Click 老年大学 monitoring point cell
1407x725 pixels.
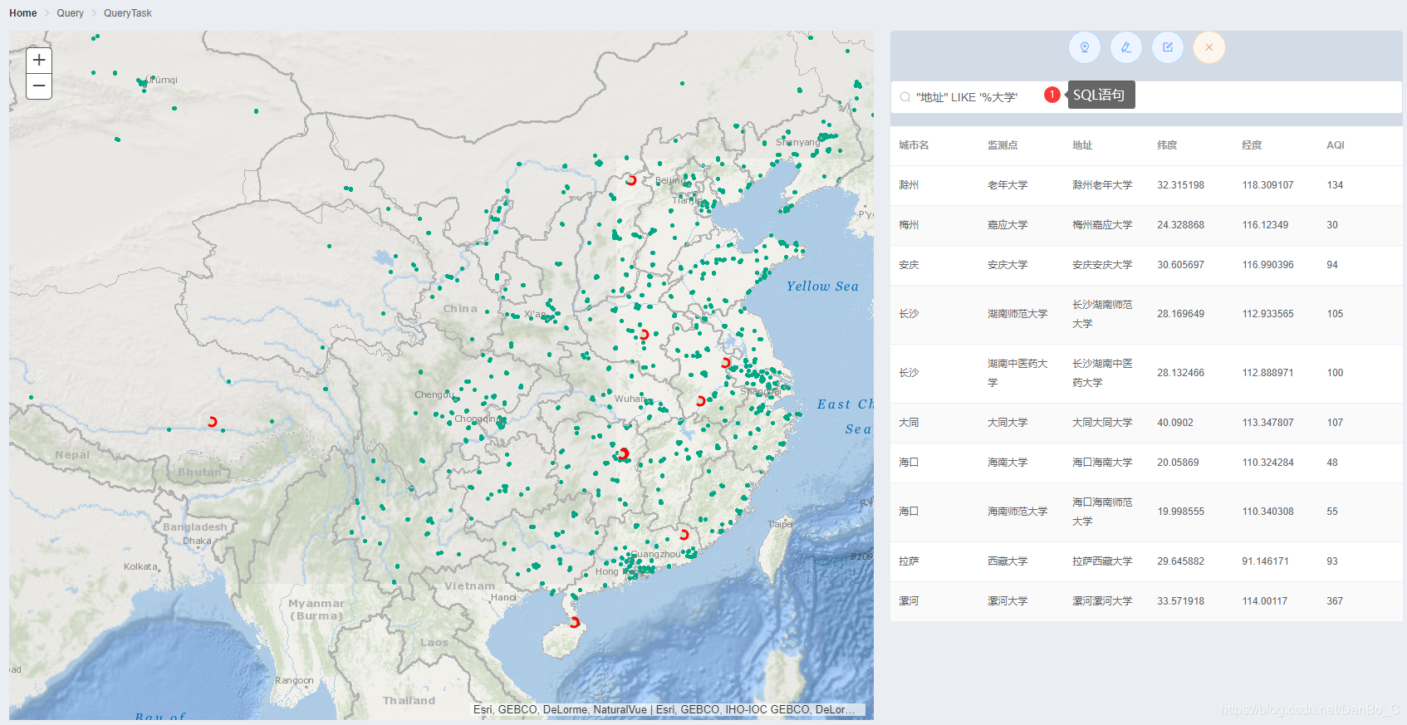coord(1007,185)
